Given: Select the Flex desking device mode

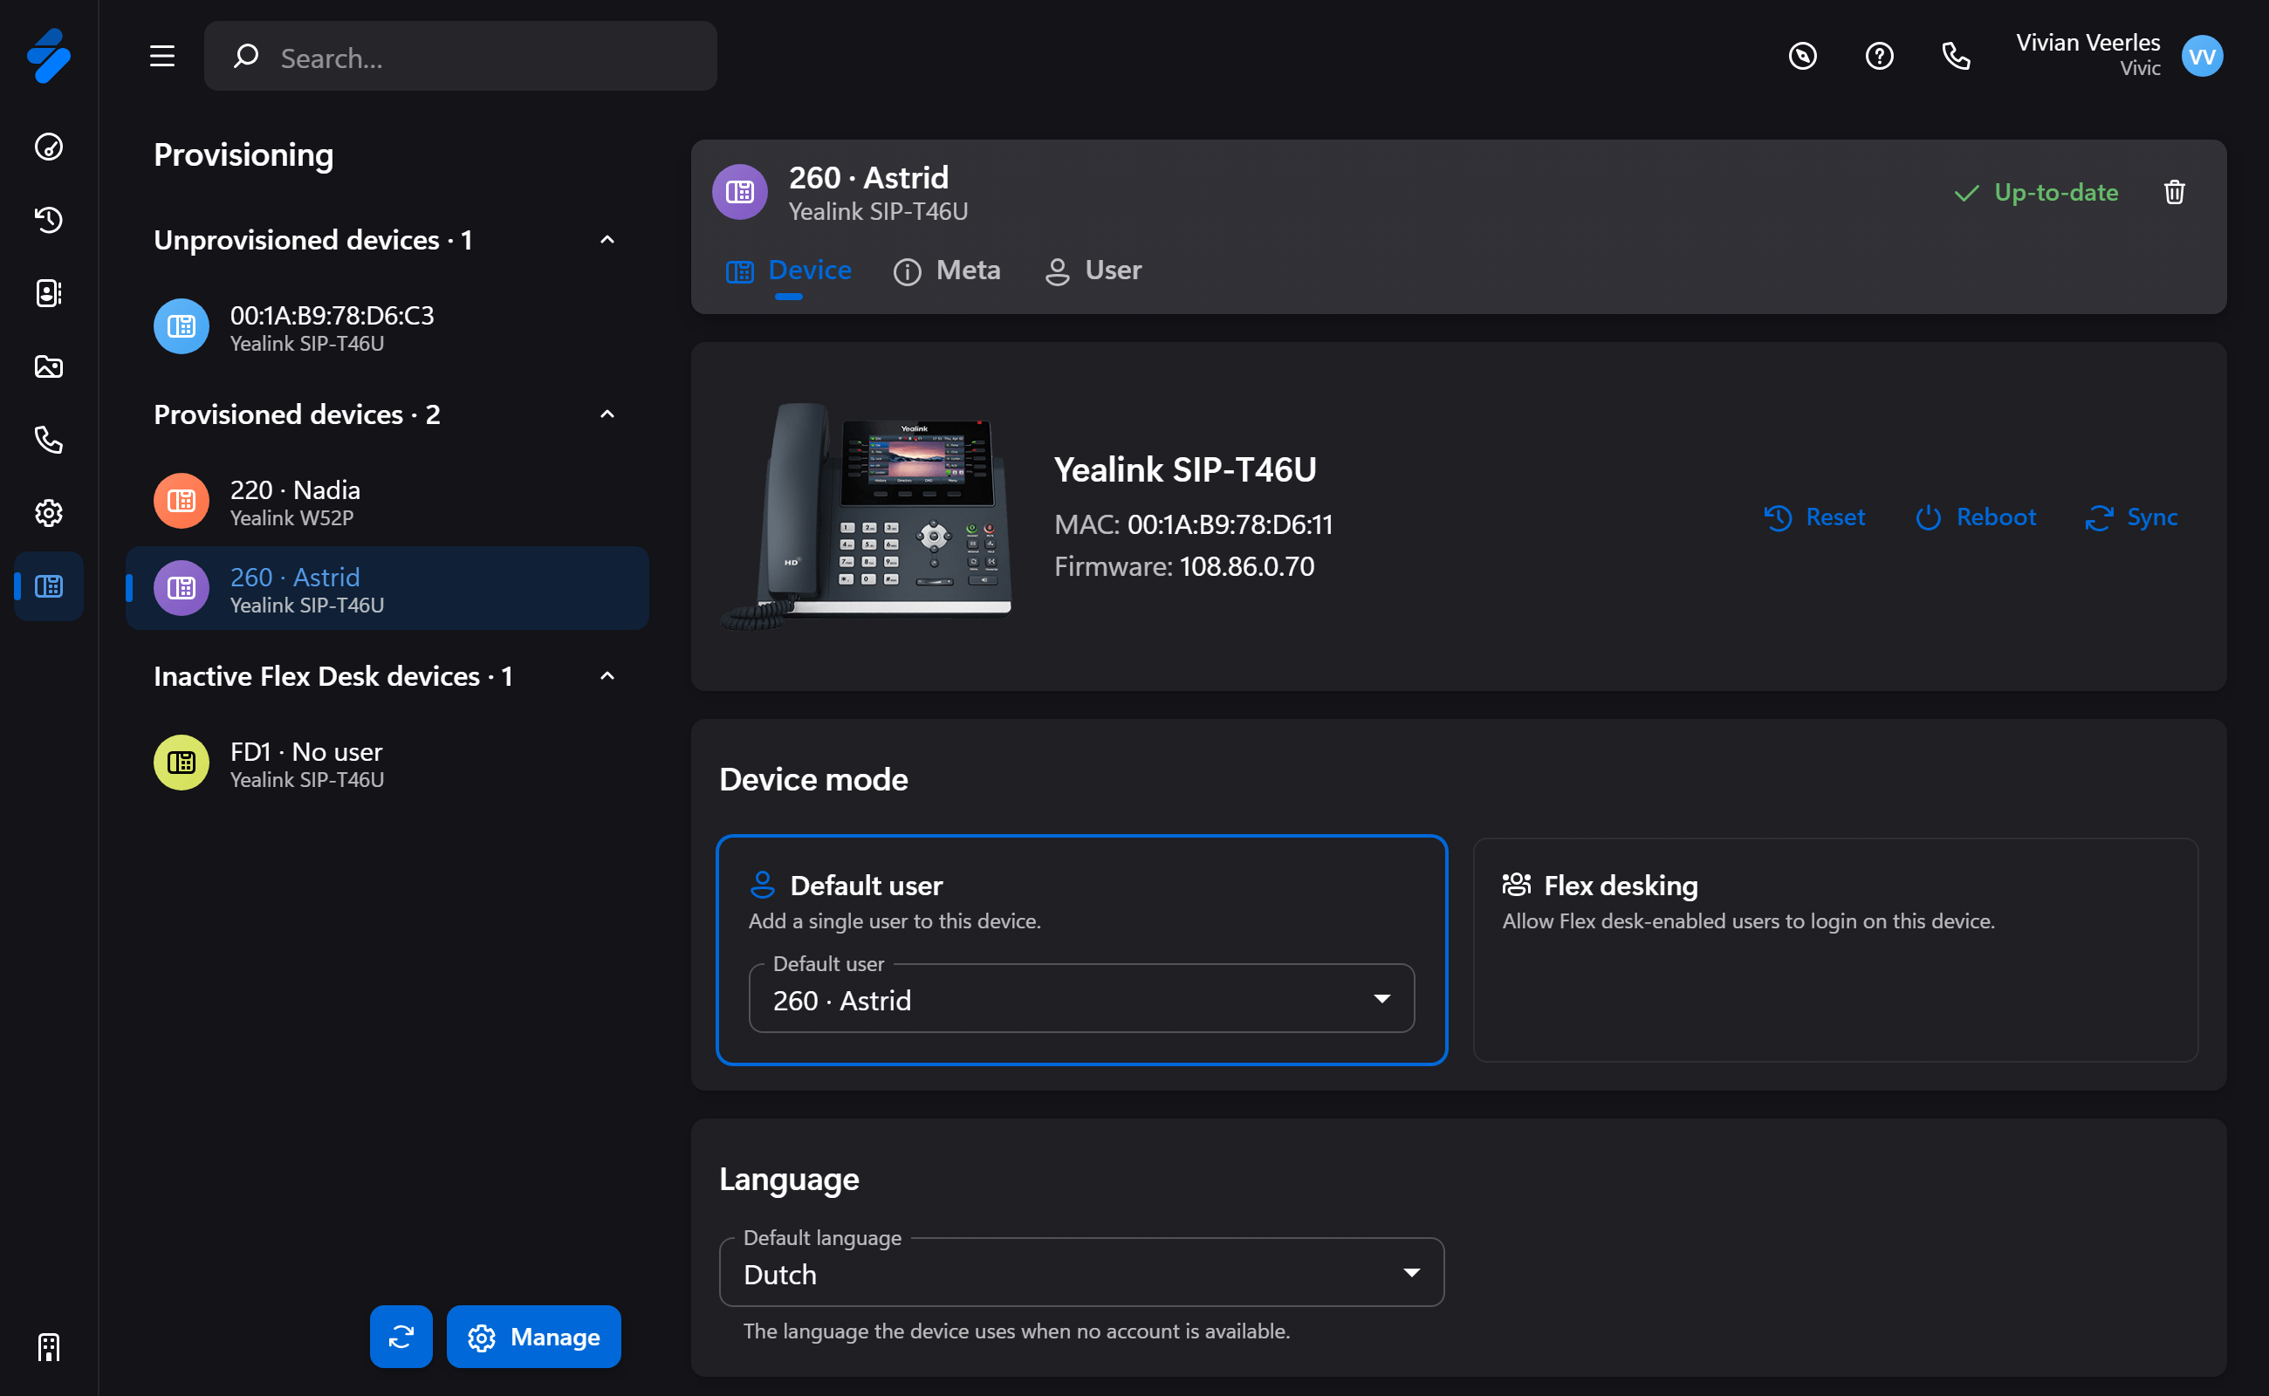Looking at the screenshot, I should 1836,951.
